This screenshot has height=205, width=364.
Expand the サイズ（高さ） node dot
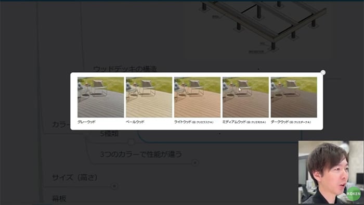pos(114,186)
